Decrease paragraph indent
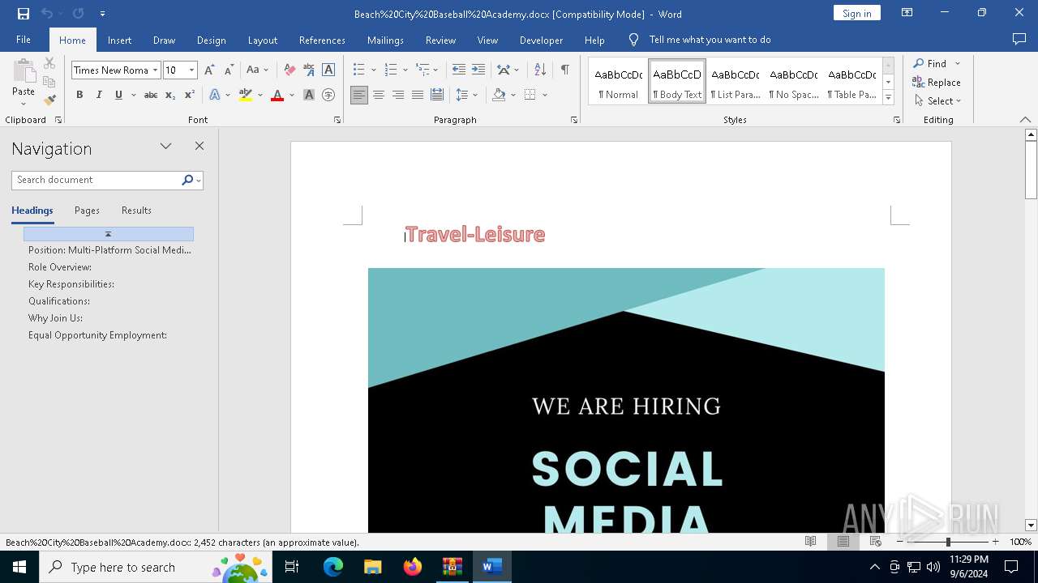 pyautogui.click(x=458, y=70)
